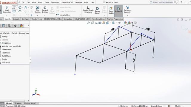The height and width of the screenshot is (107, 191).
Task: Switch to the ConfigurationManager tab icon
Action: [x=9, y=26]
